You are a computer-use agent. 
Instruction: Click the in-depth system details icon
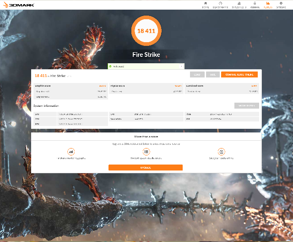click(x=146, y=152)
